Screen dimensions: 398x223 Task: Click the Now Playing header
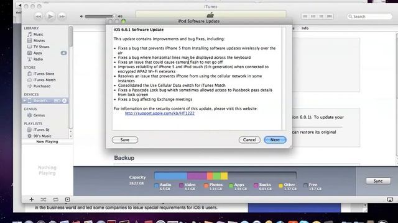coord(47,142)
